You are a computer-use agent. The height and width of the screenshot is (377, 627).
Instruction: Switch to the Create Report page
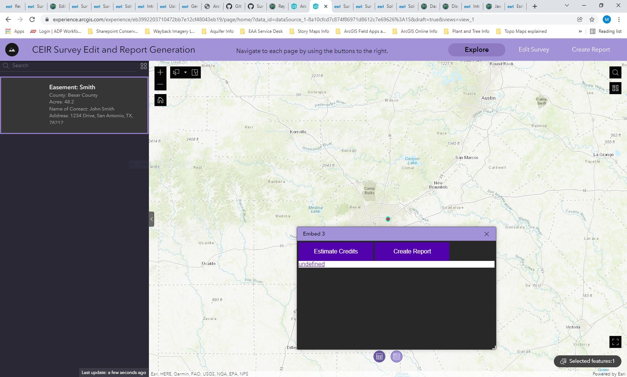coord(591,50)
